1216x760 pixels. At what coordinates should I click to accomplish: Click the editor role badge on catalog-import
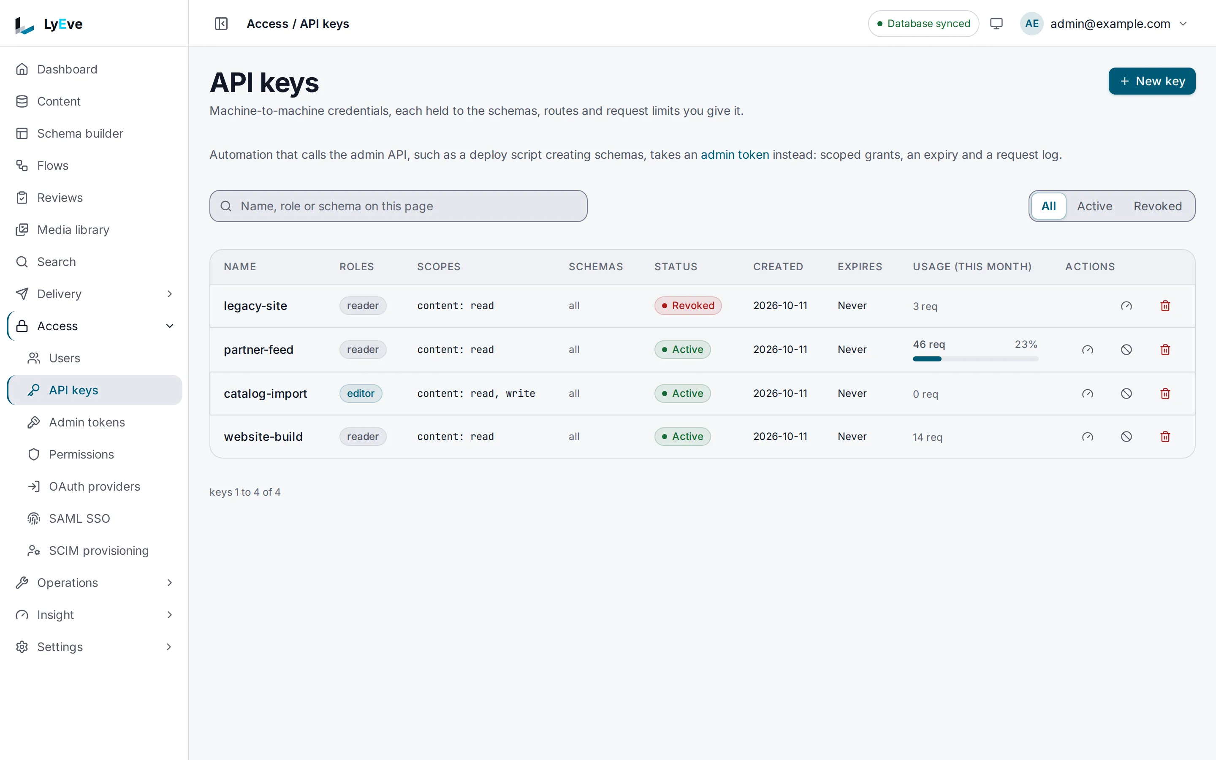pyautogui.click(x=361, y=394)
